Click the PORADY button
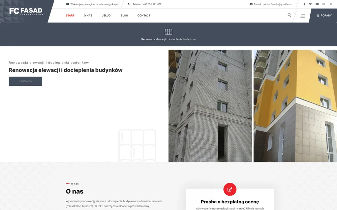Image resolution: width=337 pixels, height=210 pixels. (x=324, y=15)
